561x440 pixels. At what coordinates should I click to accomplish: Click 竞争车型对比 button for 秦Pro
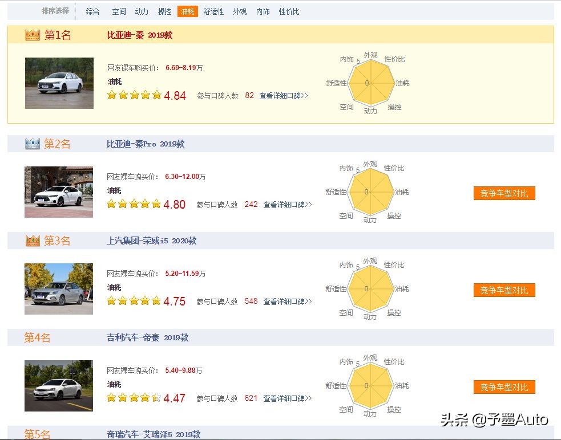[504, 193]
